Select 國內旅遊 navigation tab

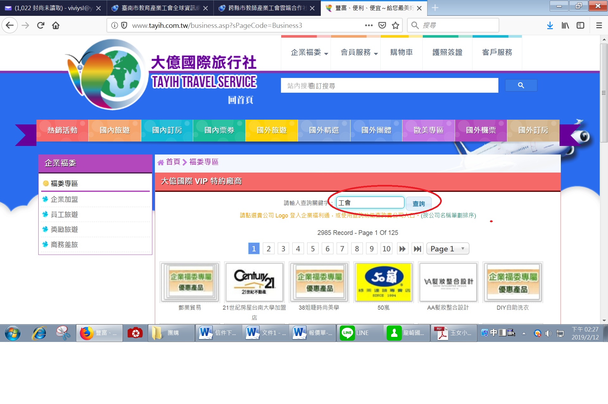115,130
